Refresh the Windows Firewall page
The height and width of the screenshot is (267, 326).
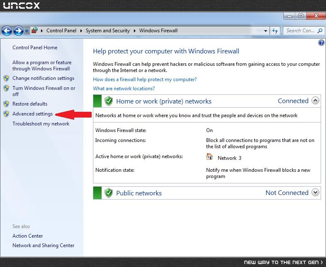275,31
